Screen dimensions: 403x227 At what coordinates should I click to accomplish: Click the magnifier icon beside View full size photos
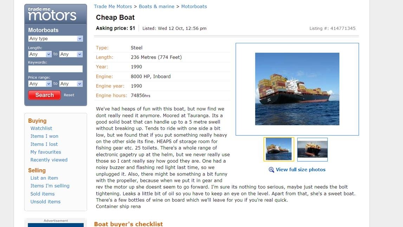[271, 170]
